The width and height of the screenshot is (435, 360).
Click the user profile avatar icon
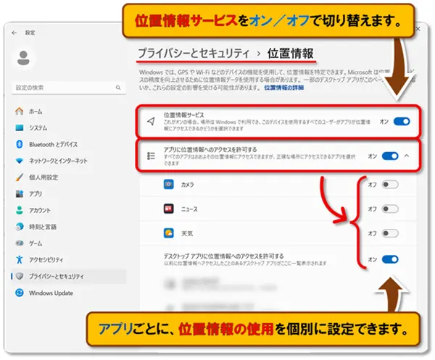(23, 57)
